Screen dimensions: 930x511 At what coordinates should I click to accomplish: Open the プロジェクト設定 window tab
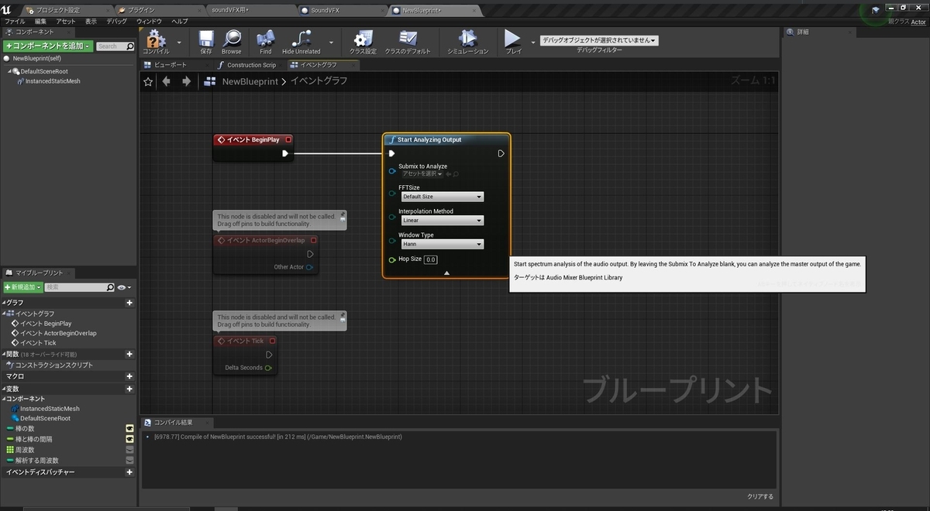[x=59, y=10]
